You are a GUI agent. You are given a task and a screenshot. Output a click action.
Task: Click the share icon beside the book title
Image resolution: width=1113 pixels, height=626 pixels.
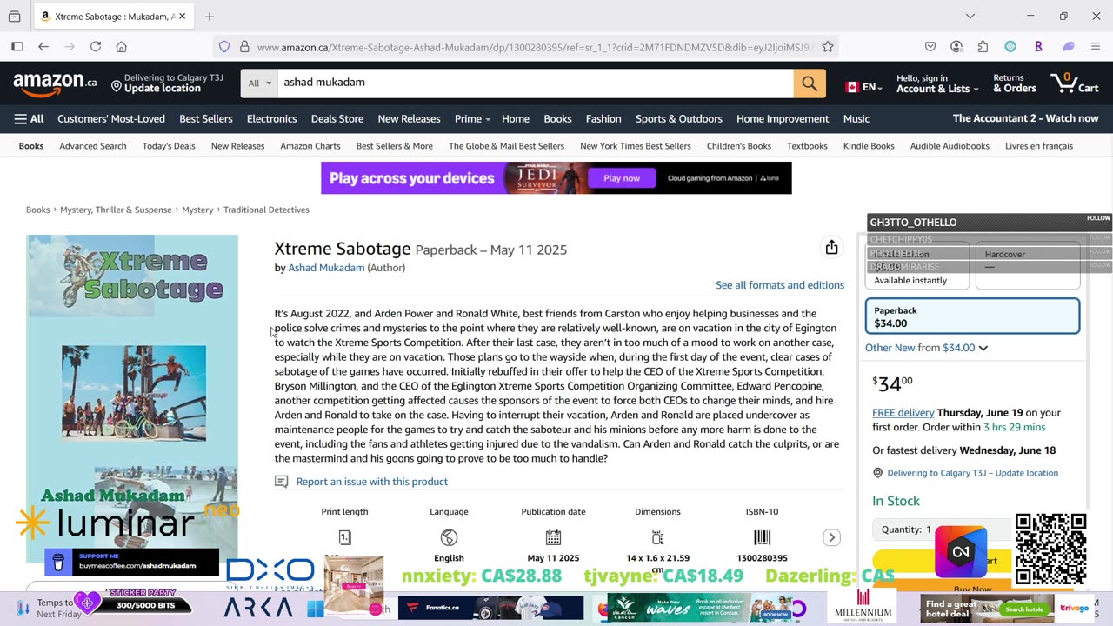pos(831,248)
